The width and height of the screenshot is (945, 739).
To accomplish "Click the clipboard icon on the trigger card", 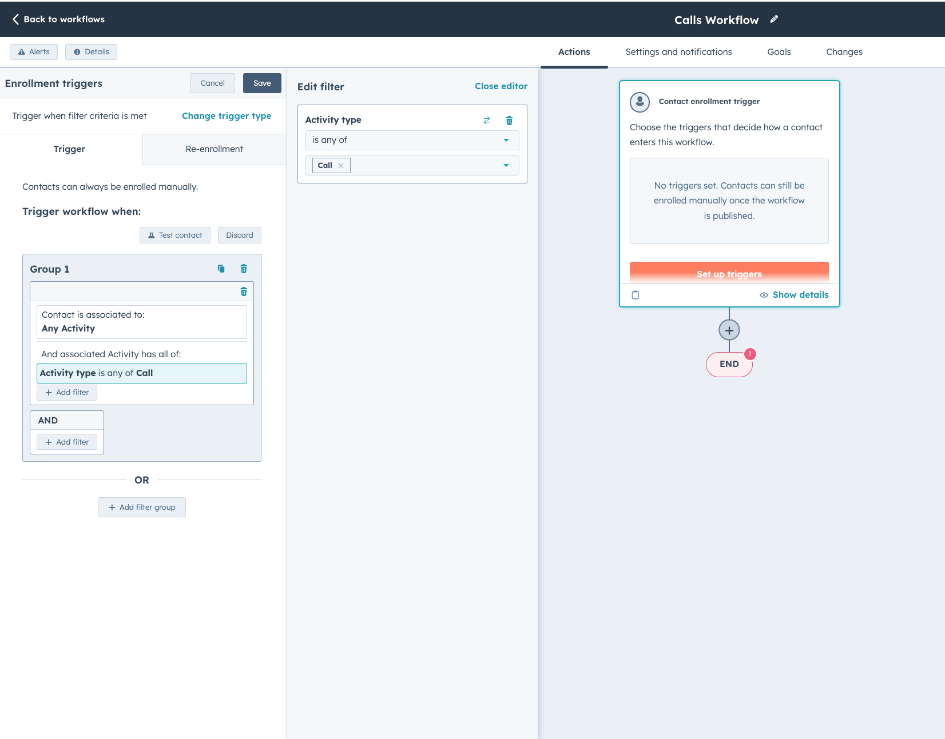I will click(635, 295).
